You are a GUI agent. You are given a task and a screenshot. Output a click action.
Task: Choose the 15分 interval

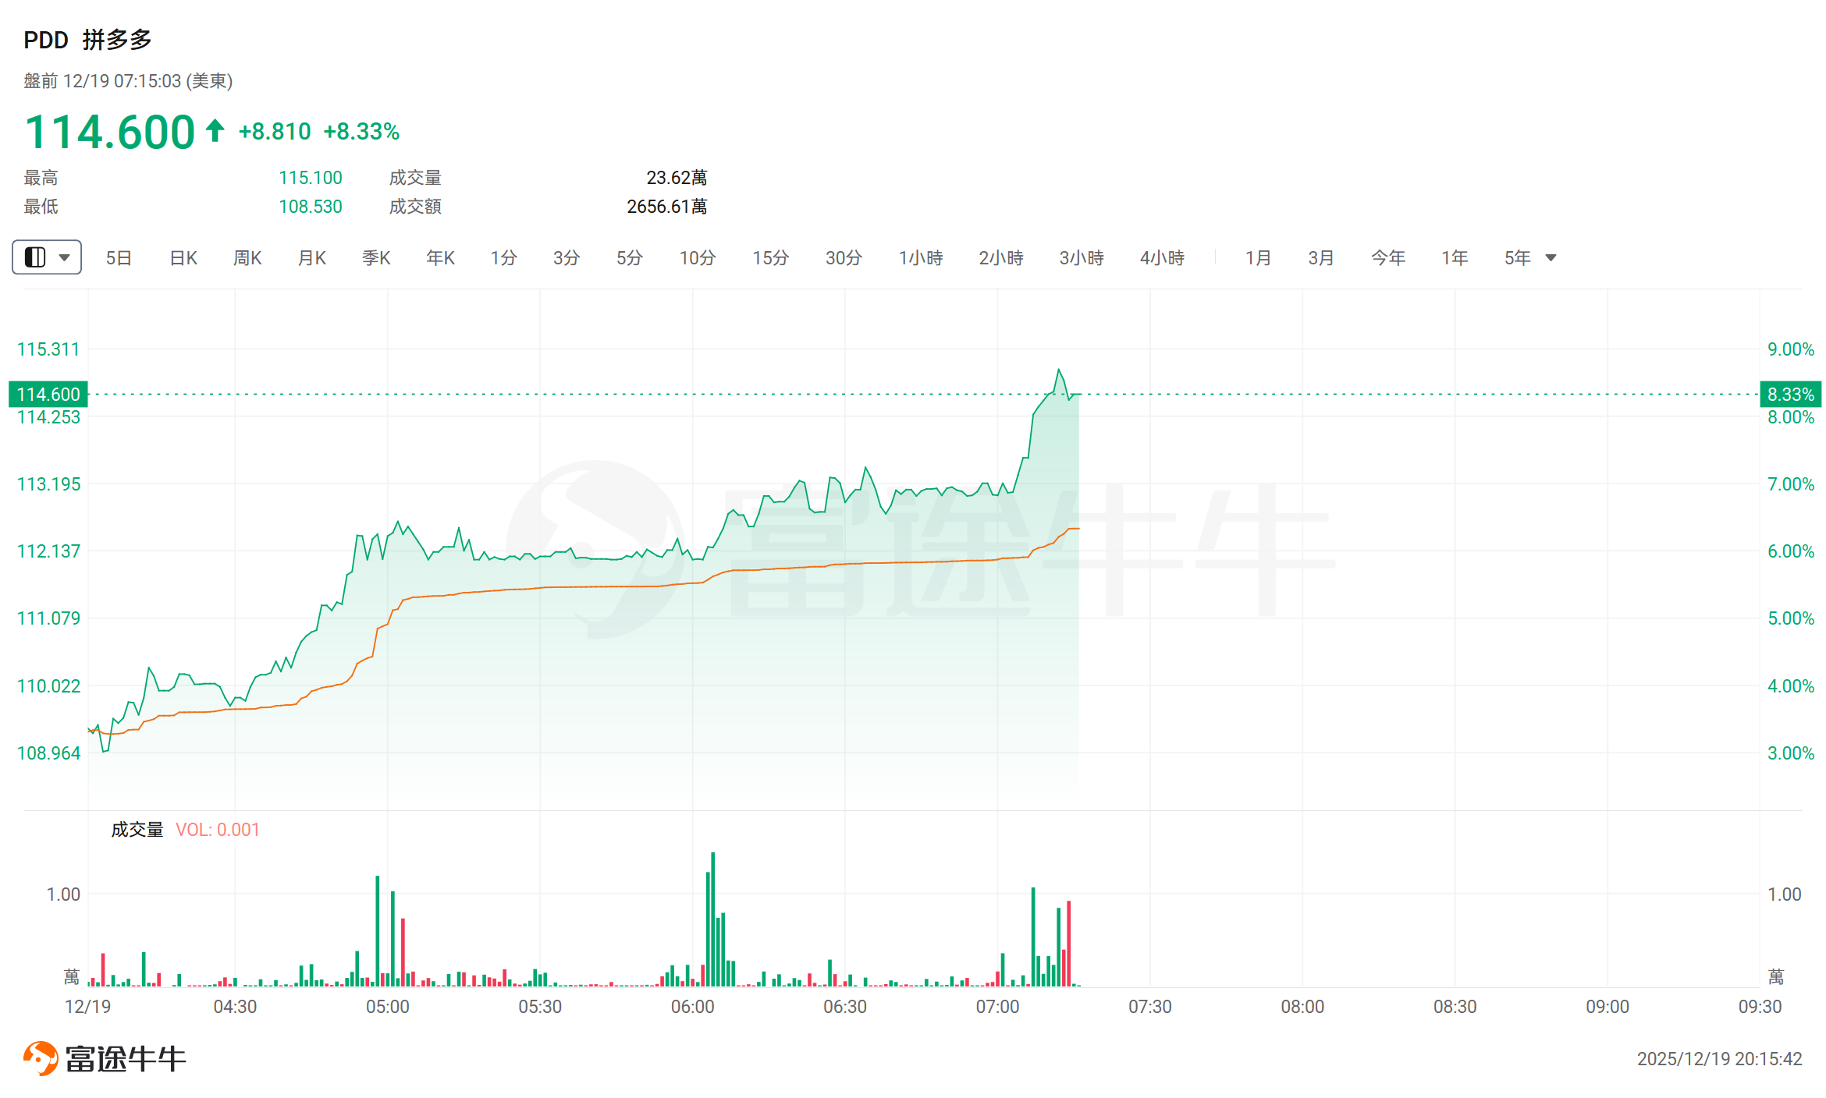point(770,258)
